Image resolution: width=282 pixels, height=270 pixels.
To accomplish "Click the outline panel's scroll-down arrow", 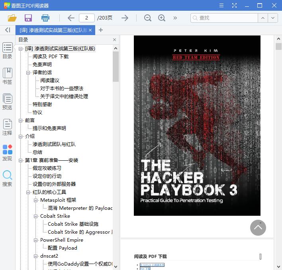I will [x=116, y=266].
